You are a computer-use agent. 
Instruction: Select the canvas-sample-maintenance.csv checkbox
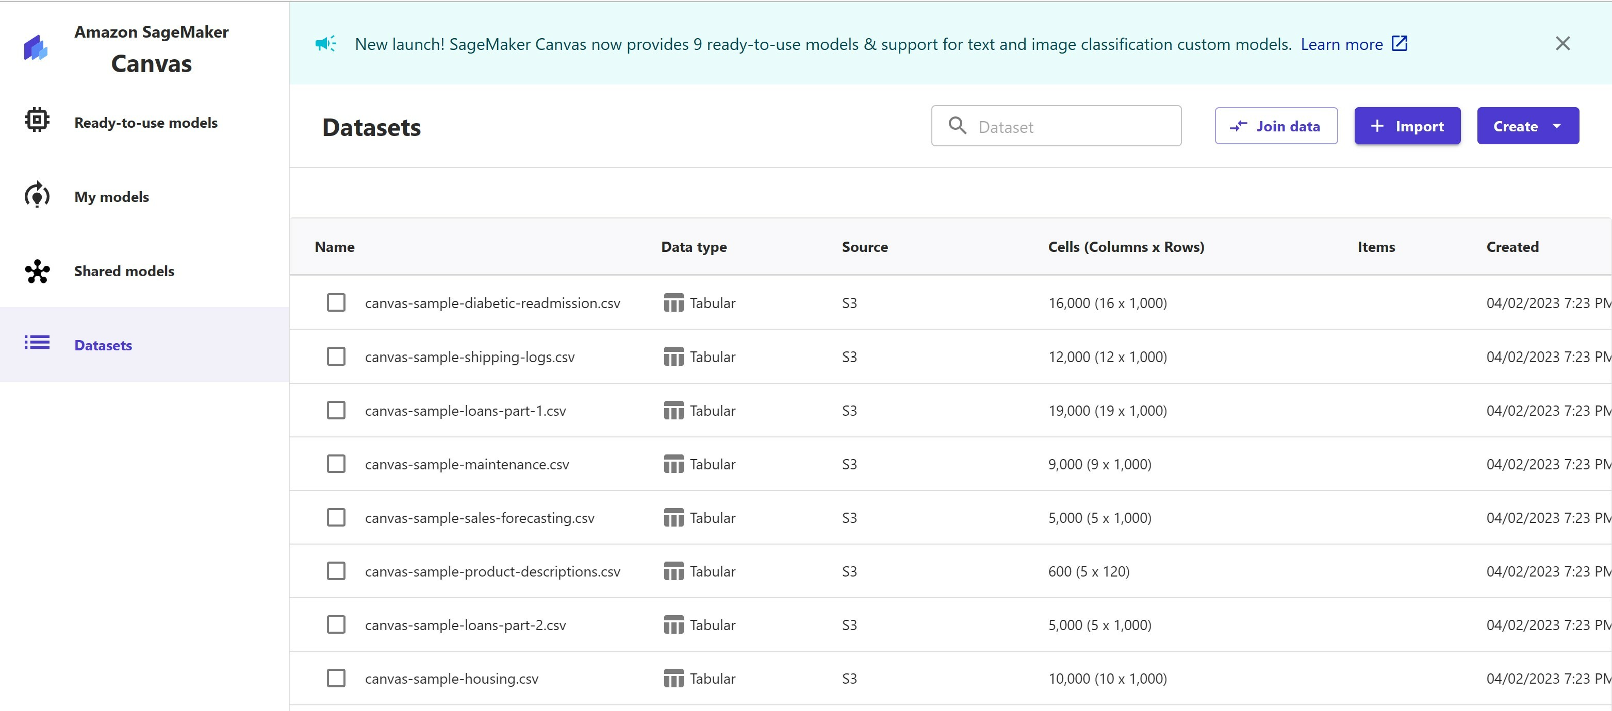pyautogui.click(x=336, y=464)
